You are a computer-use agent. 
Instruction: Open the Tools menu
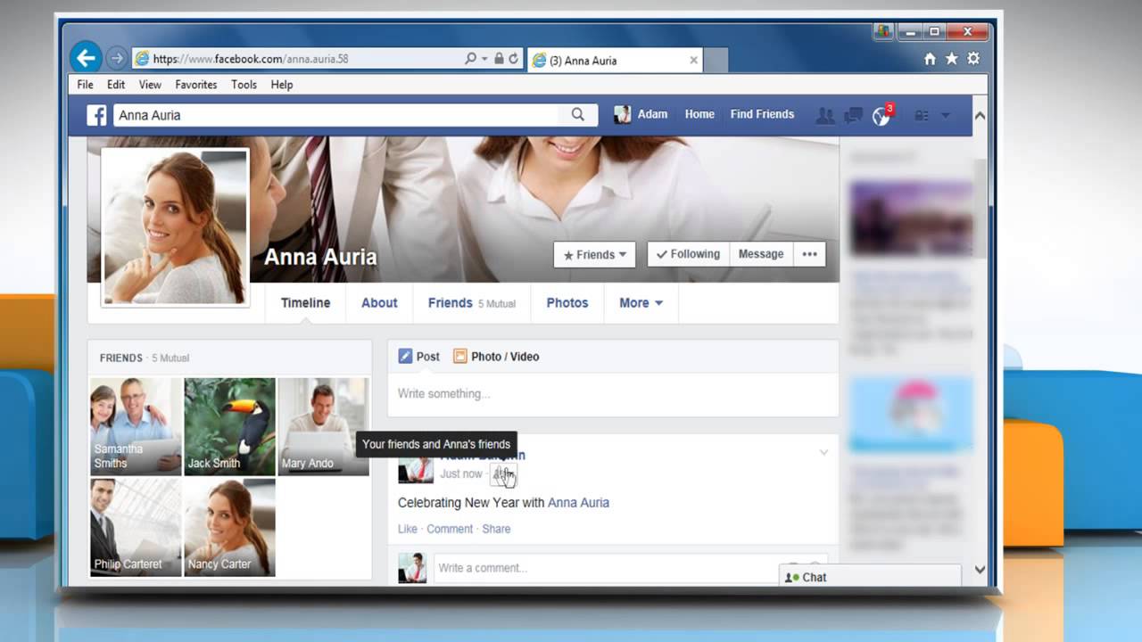pos(244,85)
